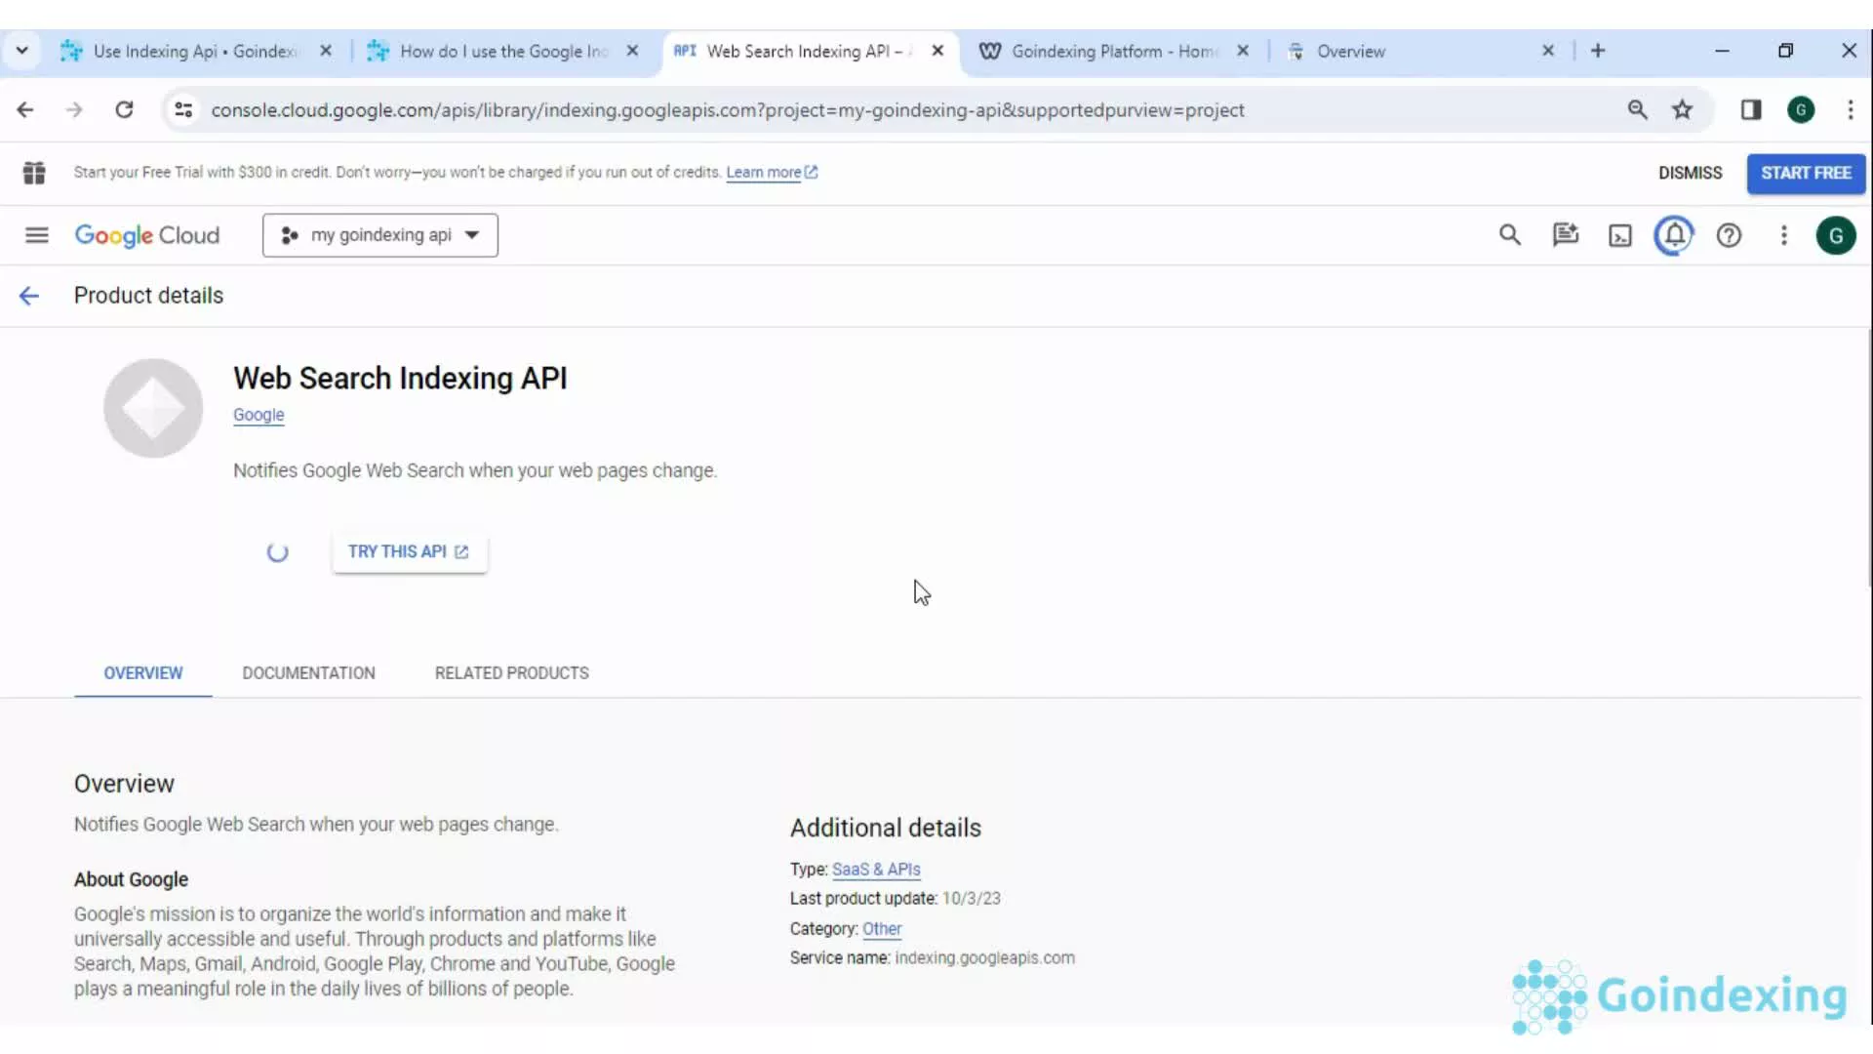The height and width of the screenshot is (1054, 1873).
Task: Open the tab search dropdown arrow
Action: tap(21, 51)
